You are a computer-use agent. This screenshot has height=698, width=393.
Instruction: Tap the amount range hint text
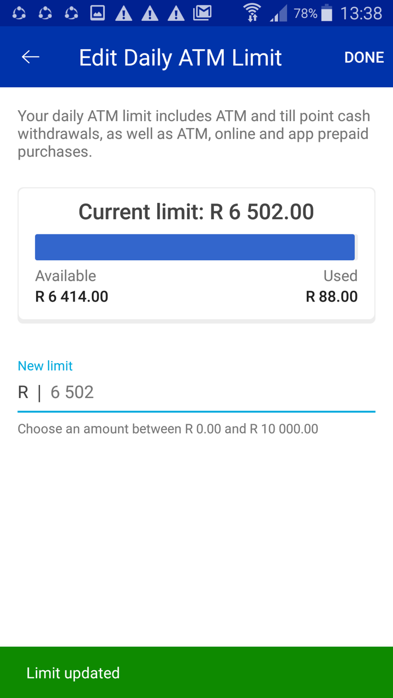[x=168, y=429]
